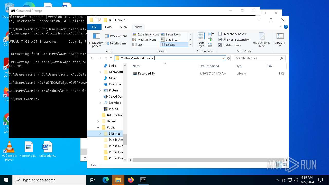Click Size all columns to fit
The image size is (329, 185).
[x=210, y=45]
